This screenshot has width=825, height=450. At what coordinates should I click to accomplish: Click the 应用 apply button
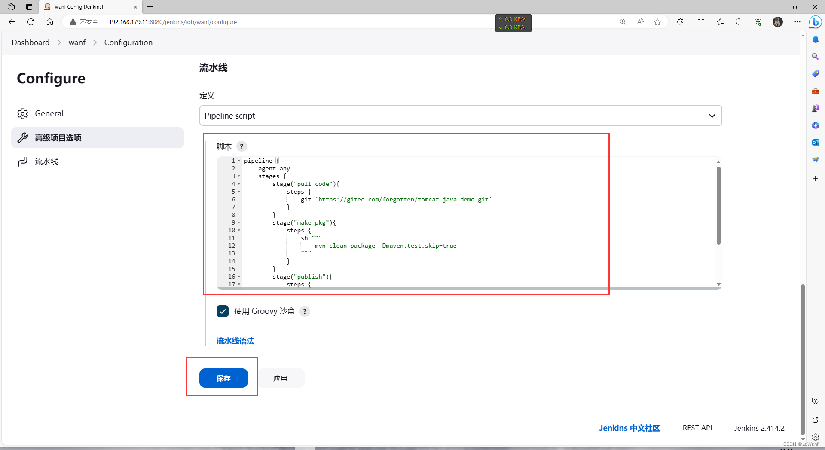pyautogui.click(x=281, y=378)
